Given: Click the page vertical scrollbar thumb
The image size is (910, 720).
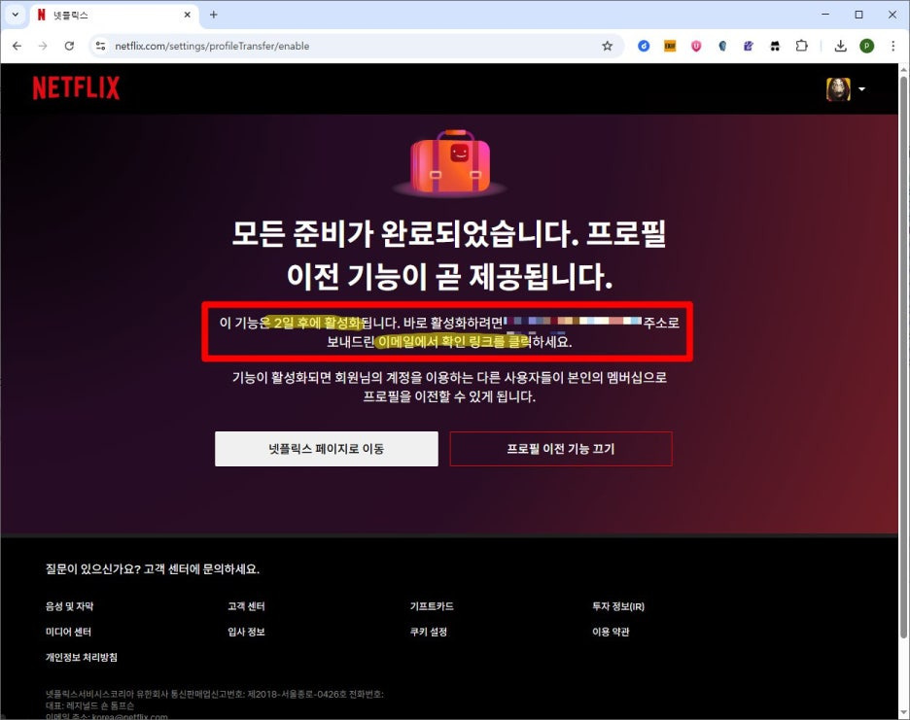Looking at the screenshot, I should 903,357.
